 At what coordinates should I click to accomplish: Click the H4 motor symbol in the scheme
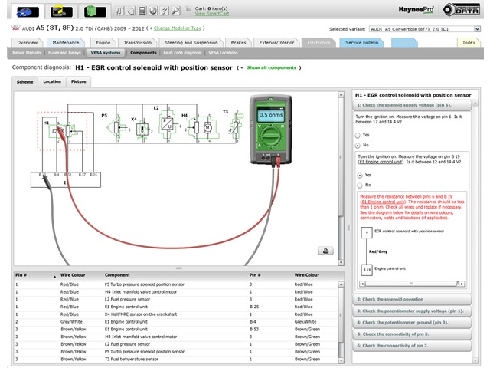pyautogui.click(x=202, y=127)
